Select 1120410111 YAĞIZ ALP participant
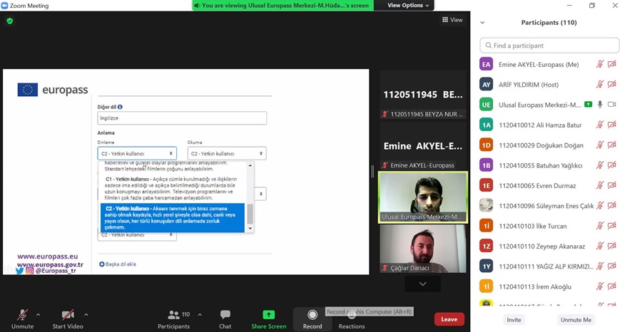 tap(549, 266)
